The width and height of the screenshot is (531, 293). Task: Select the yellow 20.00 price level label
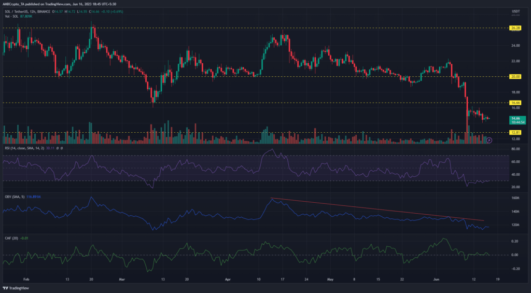515,77
